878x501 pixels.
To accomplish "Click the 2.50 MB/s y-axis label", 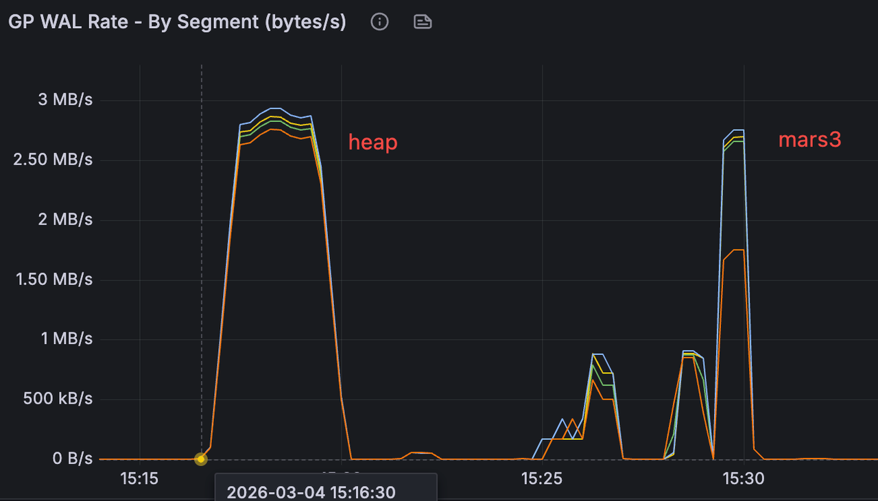I will (x=52, y=160).
